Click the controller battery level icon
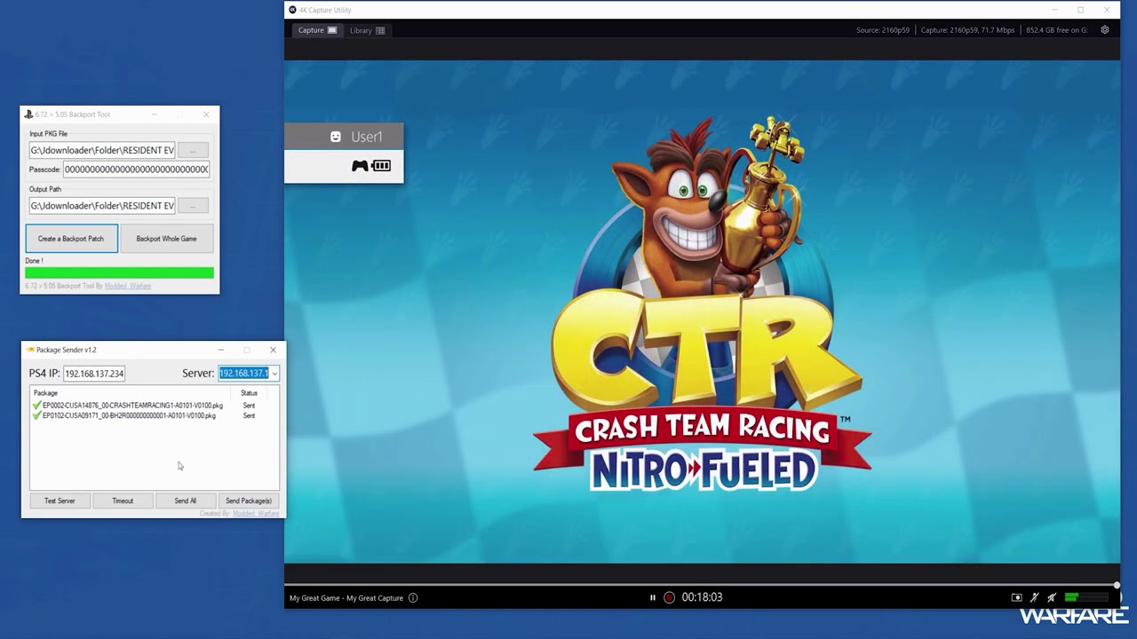The width and height of the screenshot is (1137, 639). pos(381,166)
